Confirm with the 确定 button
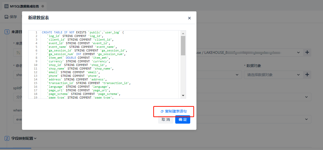The height and width of the screenshot is (150, 323). (182, 119)
